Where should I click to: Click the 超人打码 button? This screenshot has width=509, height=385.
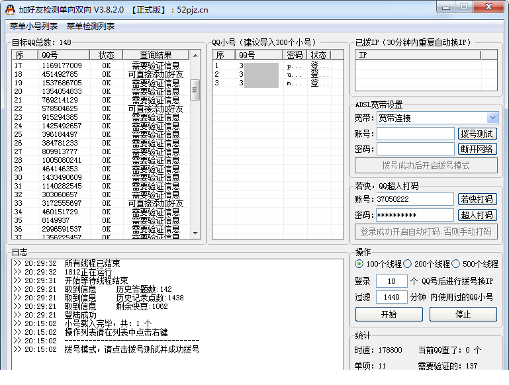point(477,215)
